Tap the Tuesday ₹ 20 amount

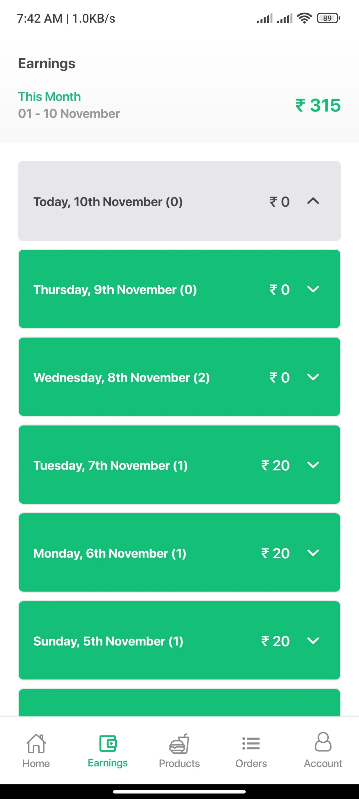(276, 465)
